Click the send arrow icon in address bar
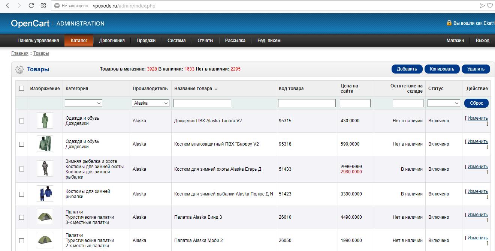495x251 pixels. click(x=482, y=6)
